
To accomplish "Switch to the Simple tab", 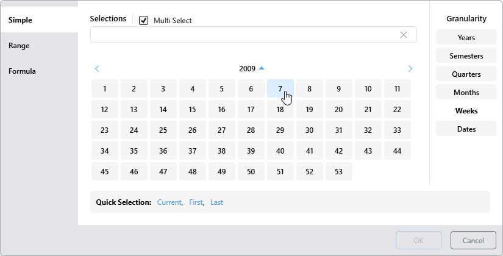I will click(x=21, y=20).
